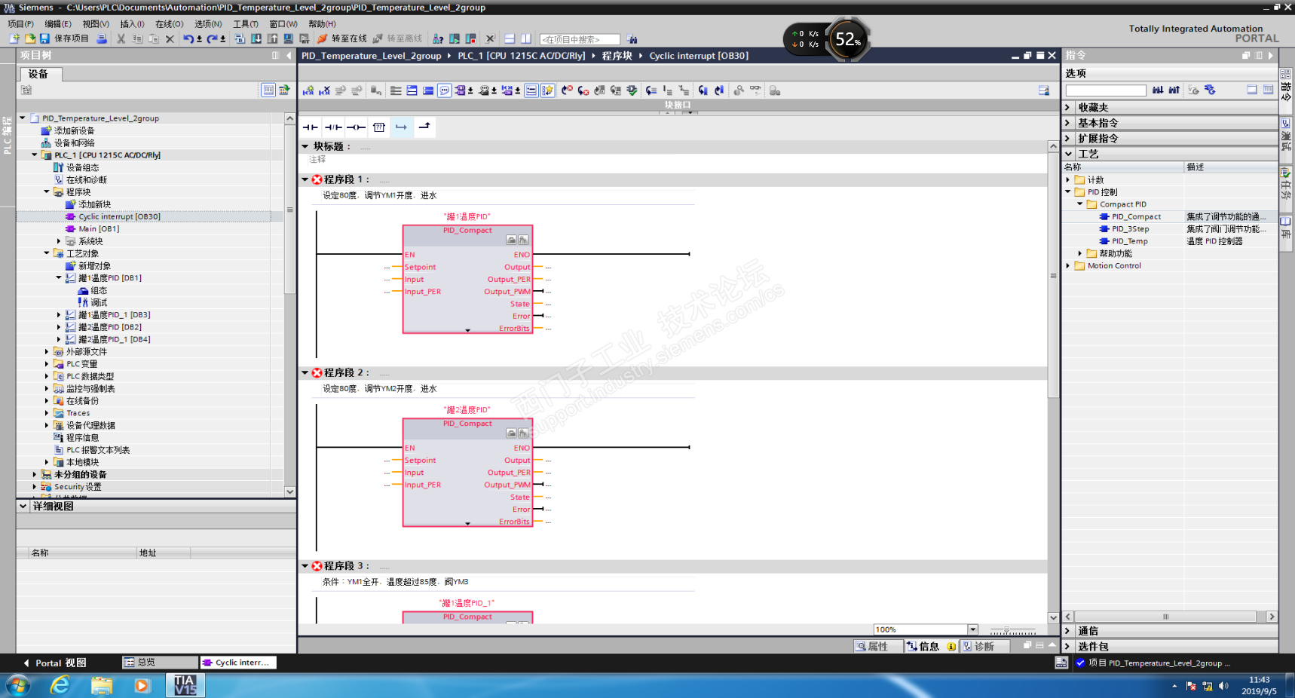Expand the 监控与强制表 watch tables folder
This screenshot has width=1295, height=698.
[x=47, y=388]
